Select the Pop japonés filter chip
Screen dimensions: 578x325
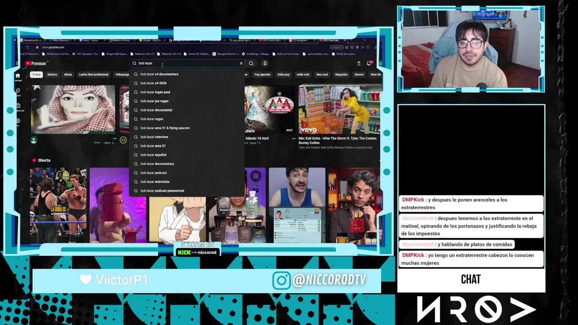[x=262, y=74]
